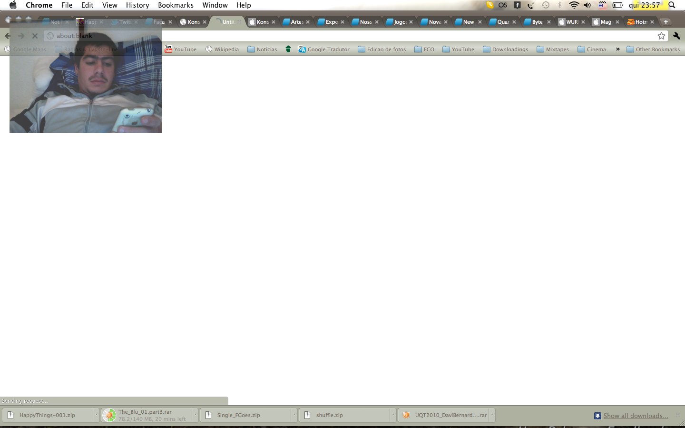Image resolution: width=685 pixels, height=428 pixels.
Task: Click the Wi-Fi status icon
Action: click(574, 5)
